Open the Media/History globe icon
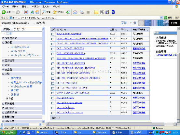Image resolution: width=180 pixels, height=135 pixels. pyautogui.click(x=68, y=12)
